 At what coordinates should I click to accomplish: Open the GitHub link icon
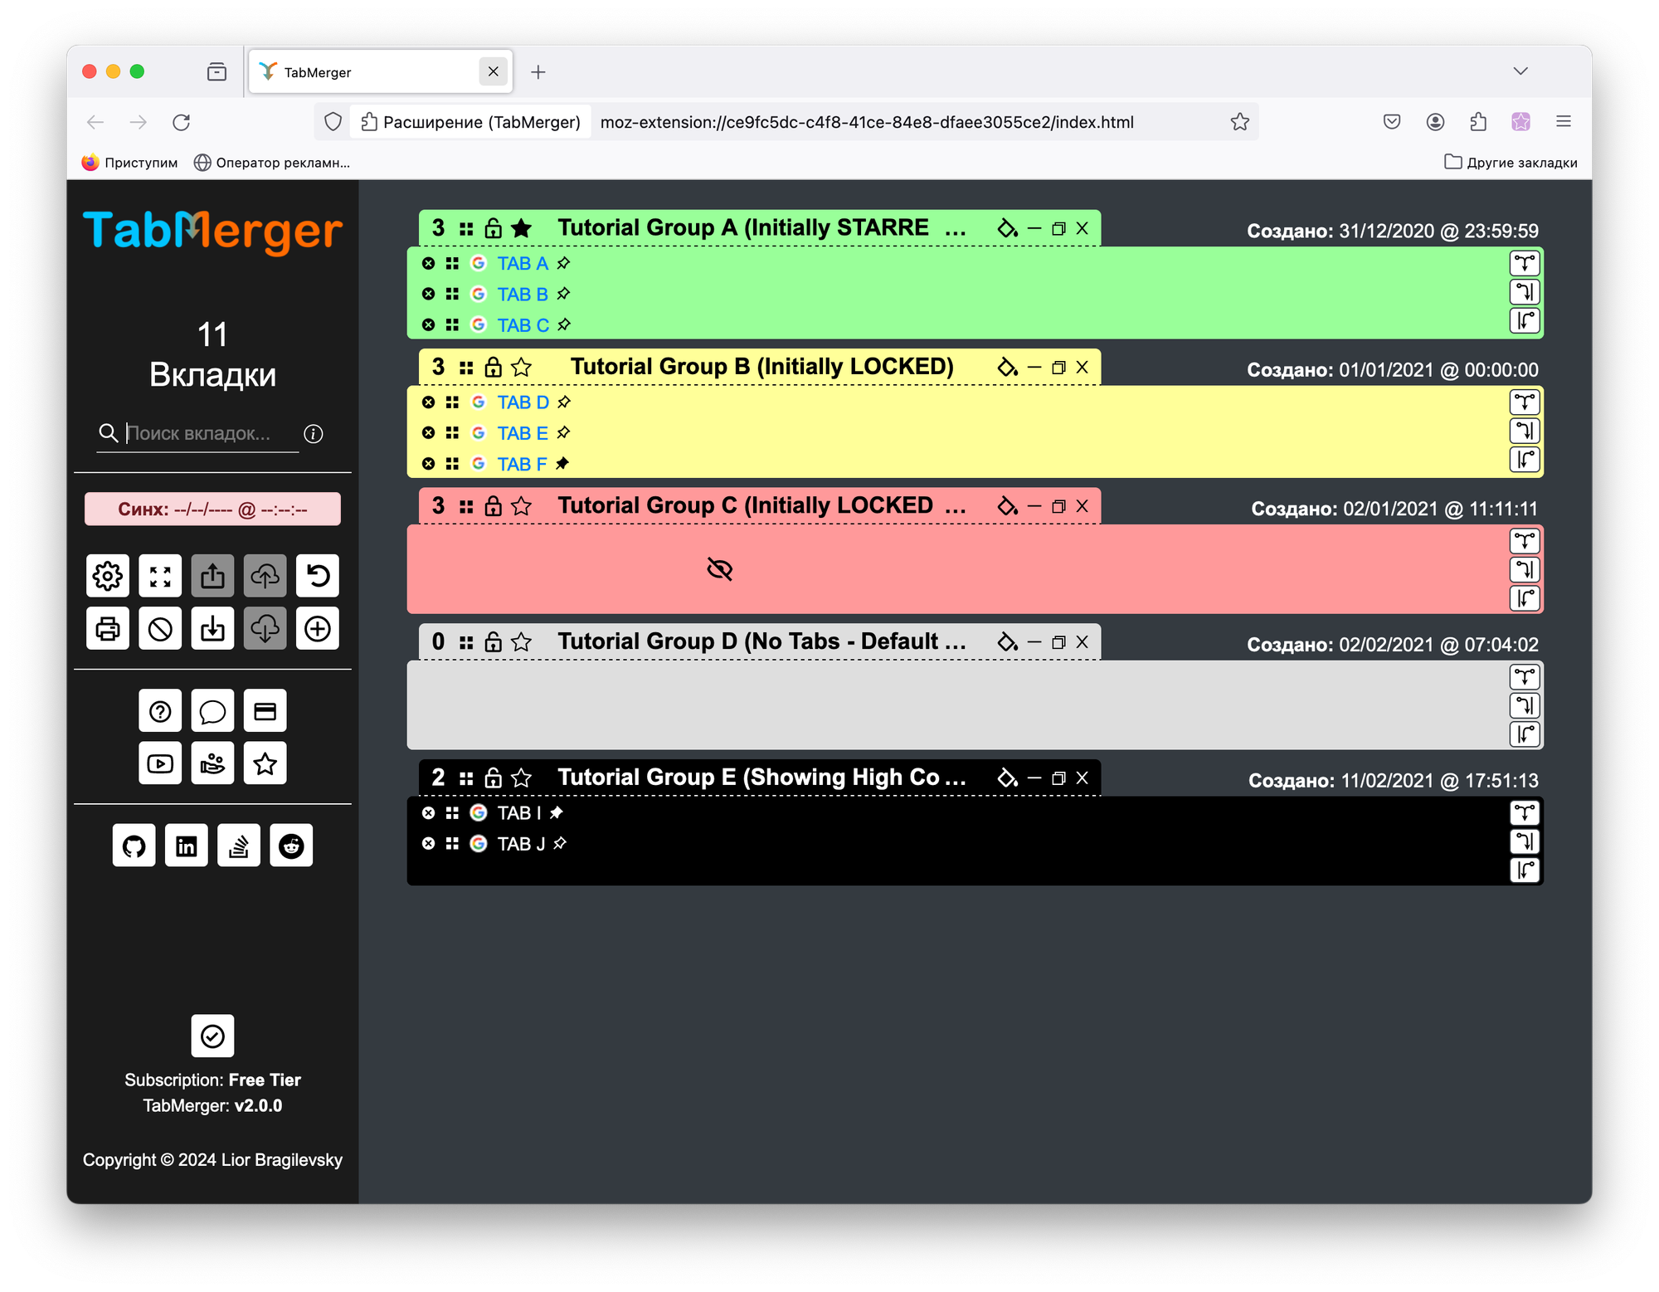(134, 846)
